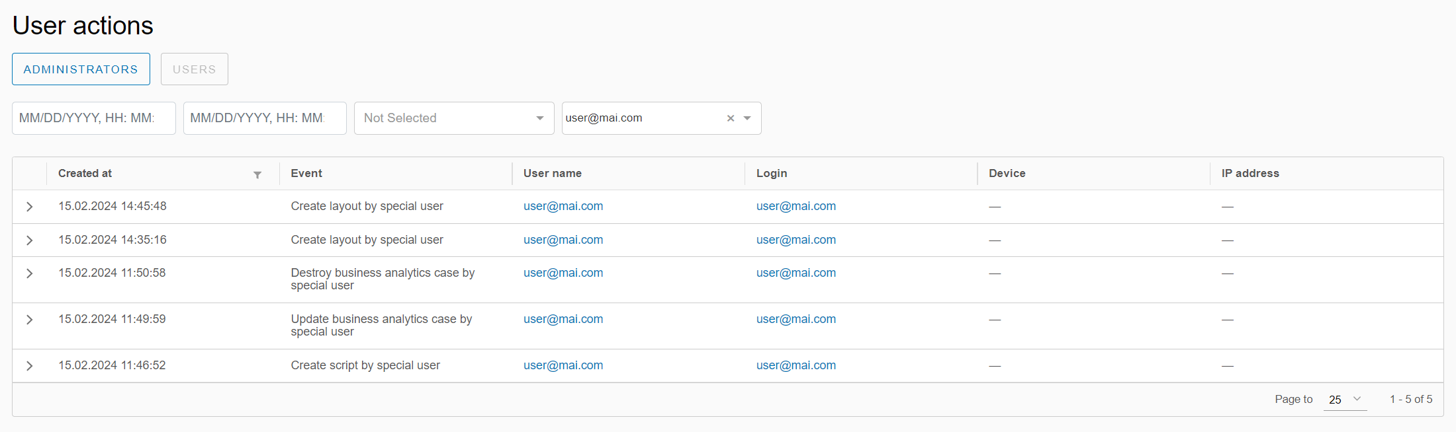Expand the Destroy business analytics case row
This screenshot has width=1456, height=432.
[30, 273]
